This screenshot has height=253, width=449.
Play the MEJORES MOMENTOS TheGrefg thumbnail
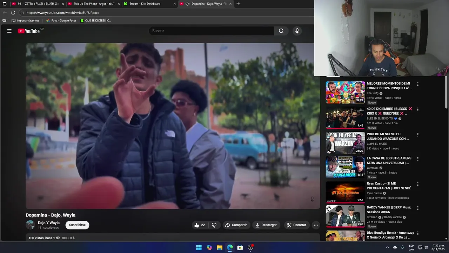tap(345, 92)
